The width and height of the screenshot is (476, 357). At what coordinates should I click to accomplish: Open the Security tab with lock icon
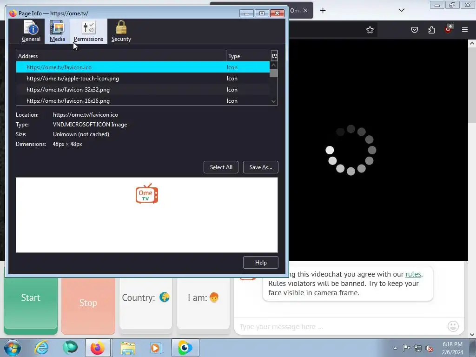point(121,31)
